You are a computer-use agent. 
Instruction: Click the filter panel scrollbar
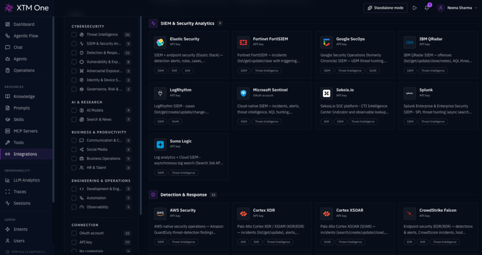coord(141,115)
